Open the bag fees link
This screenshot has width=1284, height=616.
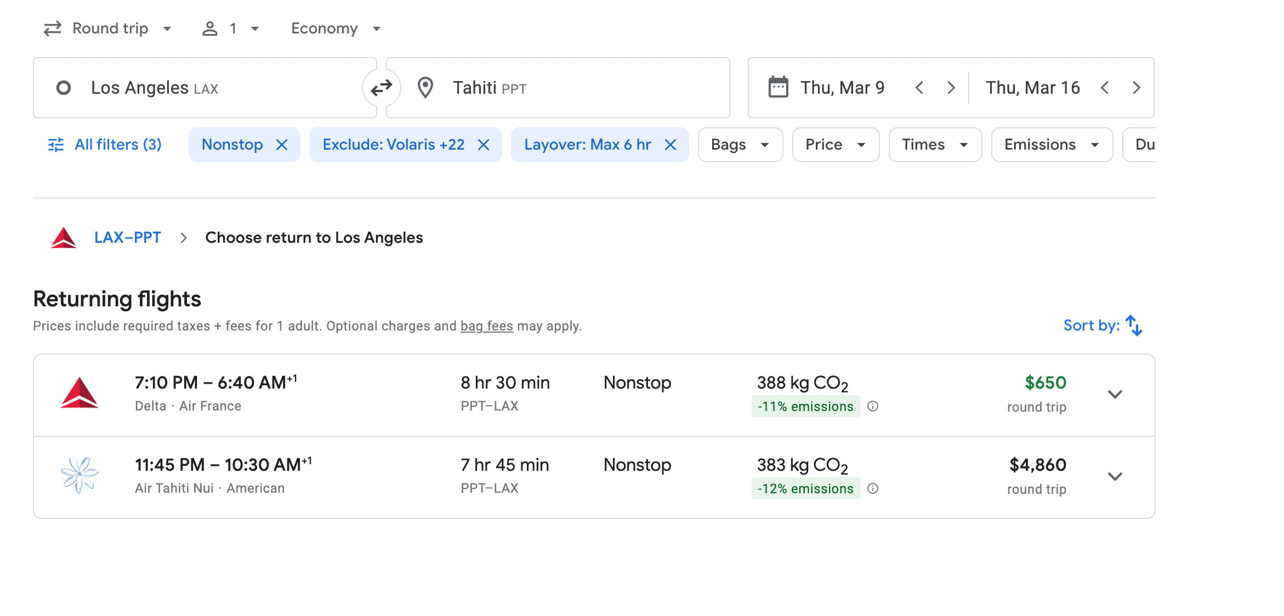(x=486, y=326)
